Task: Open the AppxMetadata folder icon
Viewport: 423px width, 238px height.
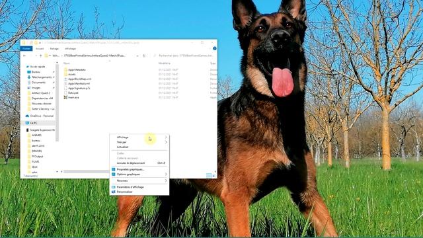Action: [x=65, y=69]
